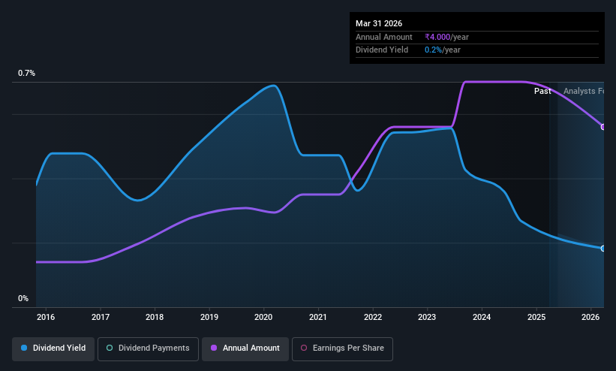Image resolution: width=616 pixels, height=371 pixels.
Task: Click the ₹4.000/year annual amount value
Action: coord(446,37)
